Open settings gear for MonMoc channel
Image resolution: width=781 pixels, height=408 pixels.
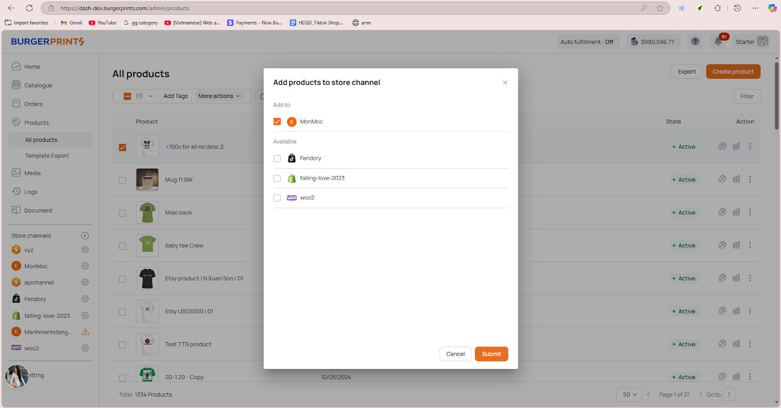point(85,266)
